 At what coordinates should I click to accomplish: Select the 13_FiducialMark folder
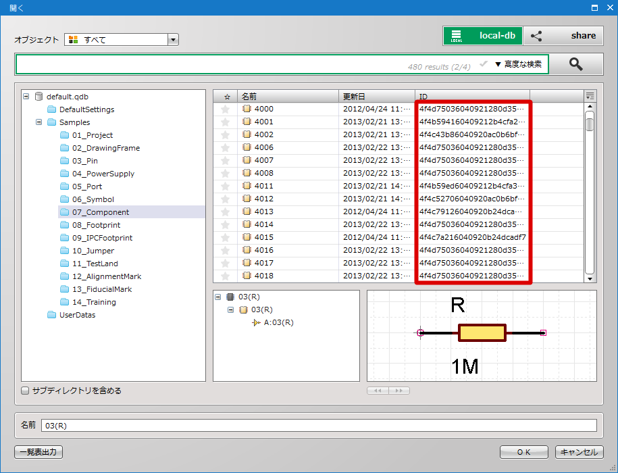[x=102, y=289]
